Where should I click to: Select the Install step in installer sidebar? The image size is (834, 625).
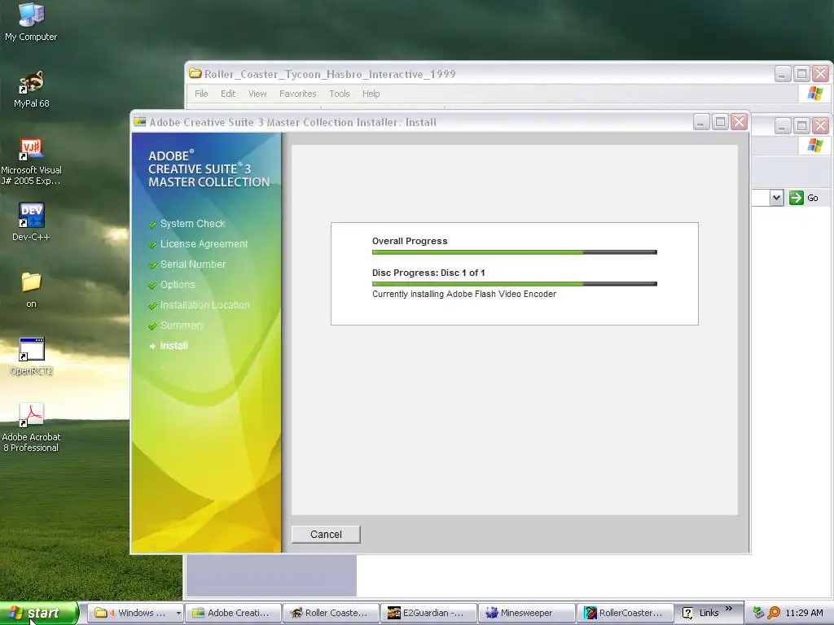(x=174, y=345)
